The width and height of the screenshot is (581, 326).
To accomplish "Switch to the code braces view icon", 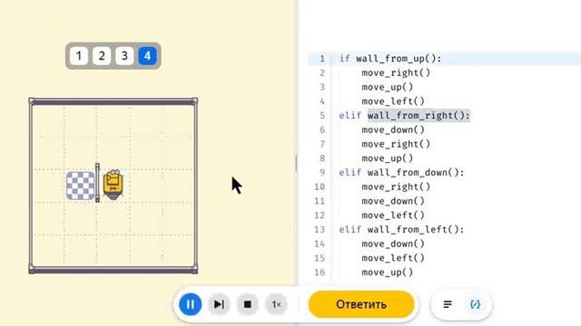I will point(476,304).
